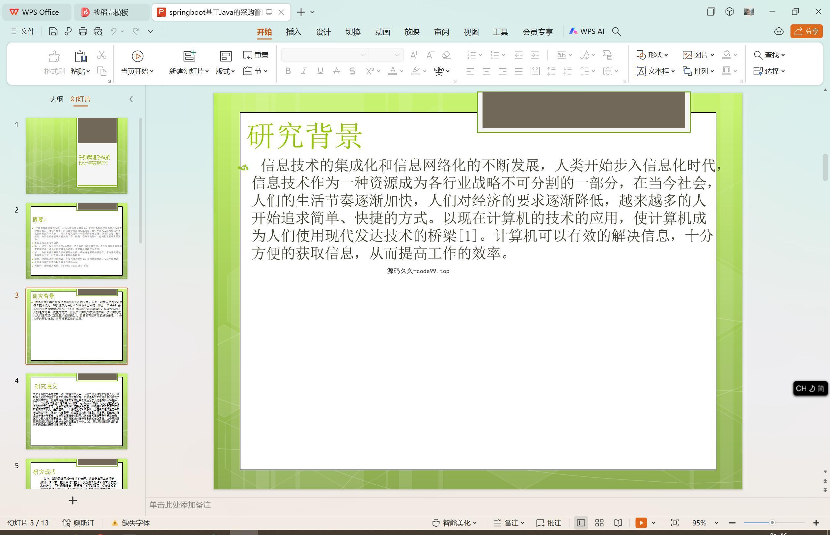Click the Print icon in quick toolbar

click(83, 32)
